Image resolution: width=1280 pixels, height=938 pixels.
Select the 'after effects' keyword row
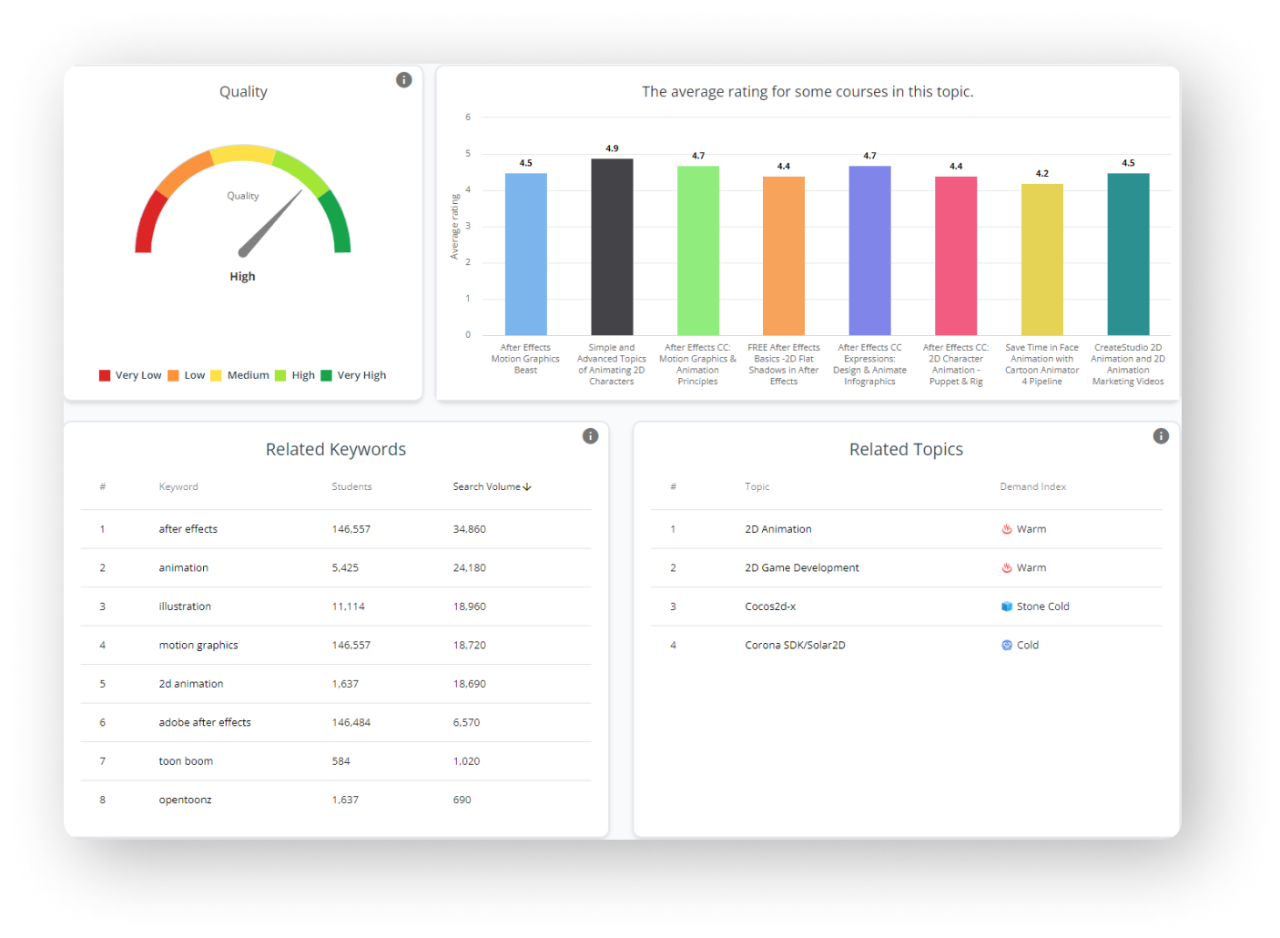click(188, 529)
